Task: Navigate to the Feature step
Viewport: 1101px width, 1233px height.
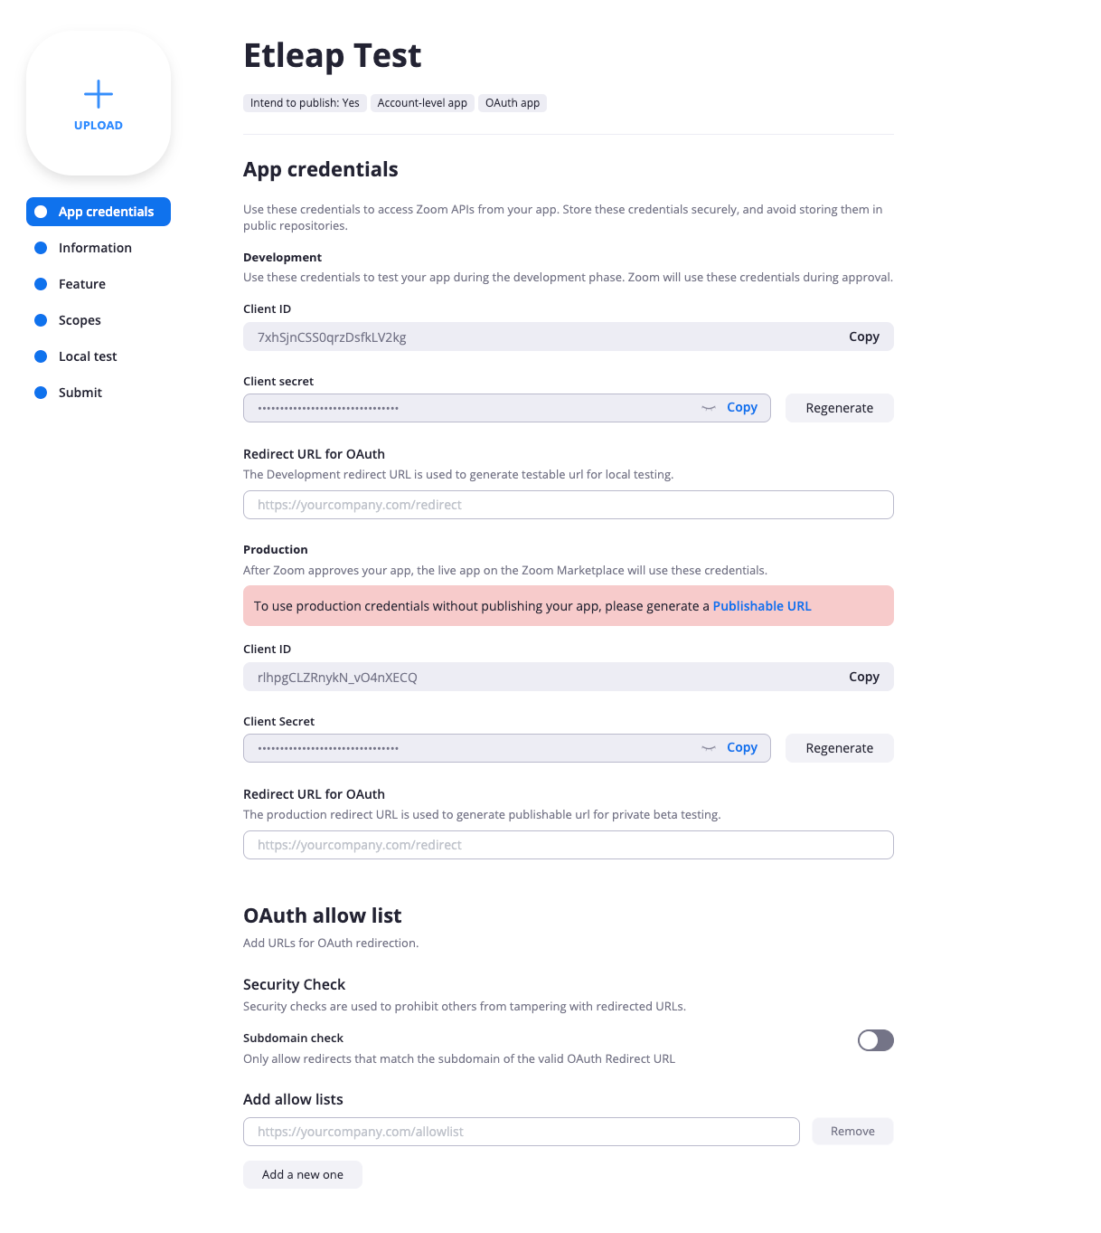Action: 82,284
